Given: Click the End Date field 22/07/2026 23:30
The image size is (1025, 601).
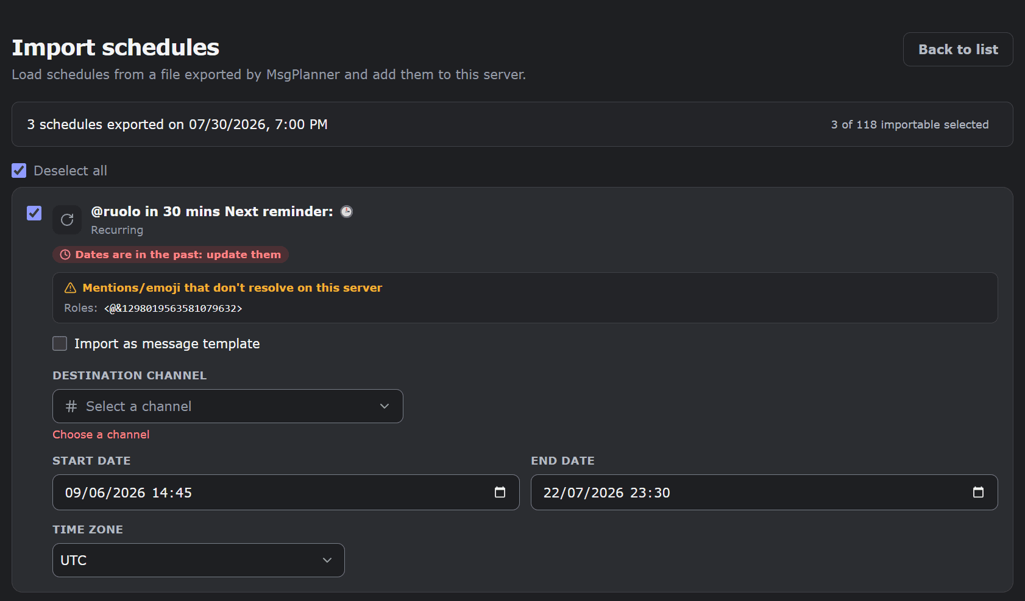Looking at the screenshot, I should tap(764, 492).
